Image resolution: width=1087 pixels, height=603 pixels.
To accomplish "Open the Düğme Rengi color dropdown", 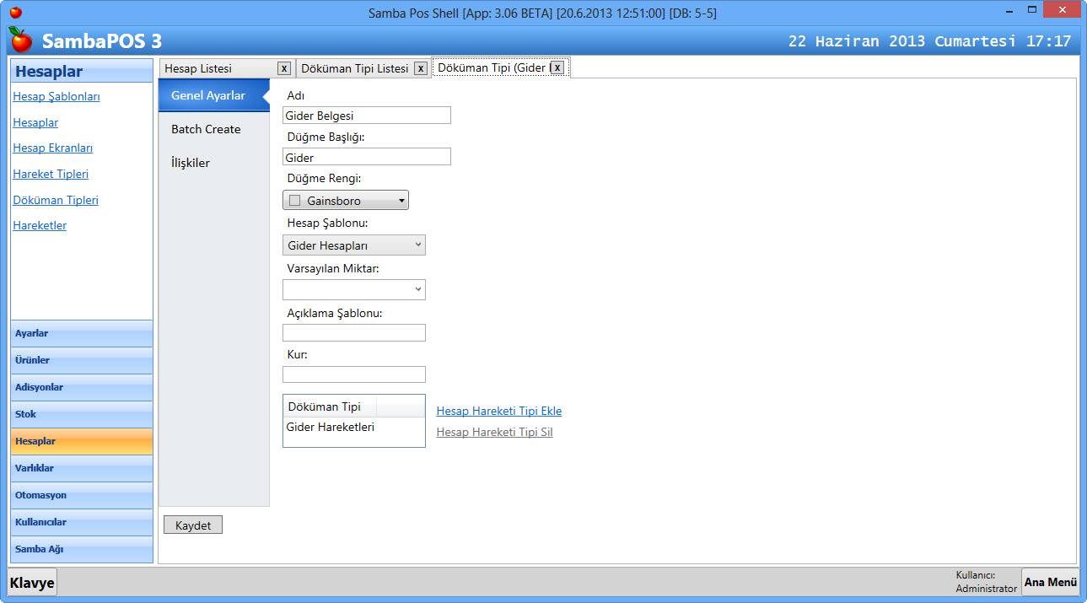I will (x=401, y=201).
